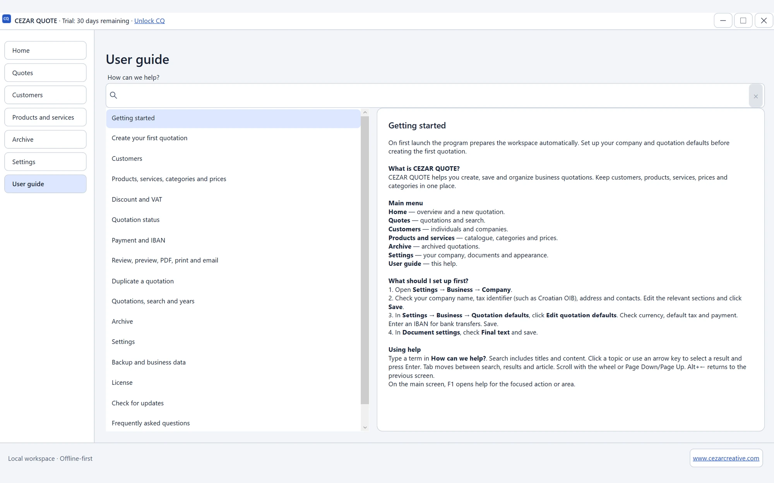Maximize the CEZAR QUOTE window
Viewport: 774px width, 483px height.
pyautogui.click(x=743, y=20)
